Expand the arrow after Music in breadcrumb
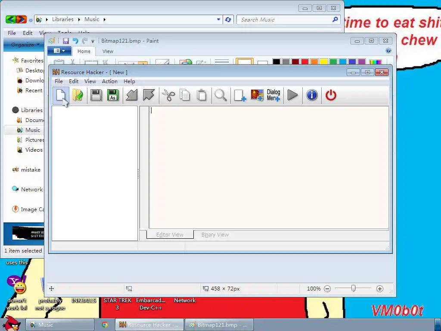 point(104,19)
